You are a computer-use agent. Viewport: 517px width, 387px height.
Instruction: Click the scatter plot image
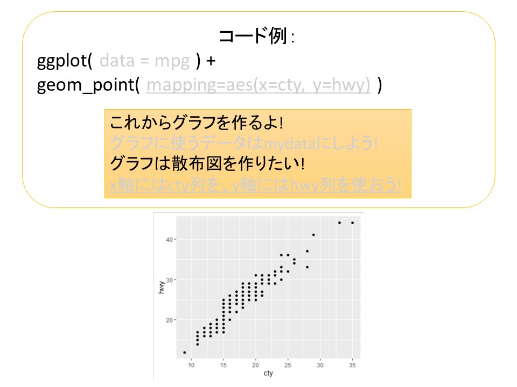pos(258,296)
